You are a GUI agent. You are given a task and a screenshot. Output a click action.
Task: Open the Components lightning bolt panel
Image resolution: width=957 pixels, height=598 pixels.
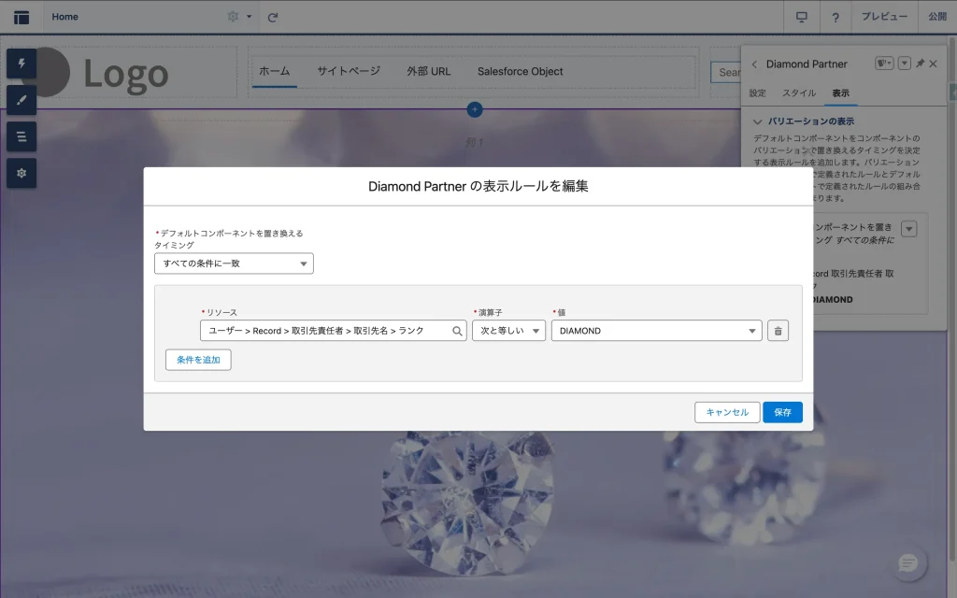[x=21, y=64]
